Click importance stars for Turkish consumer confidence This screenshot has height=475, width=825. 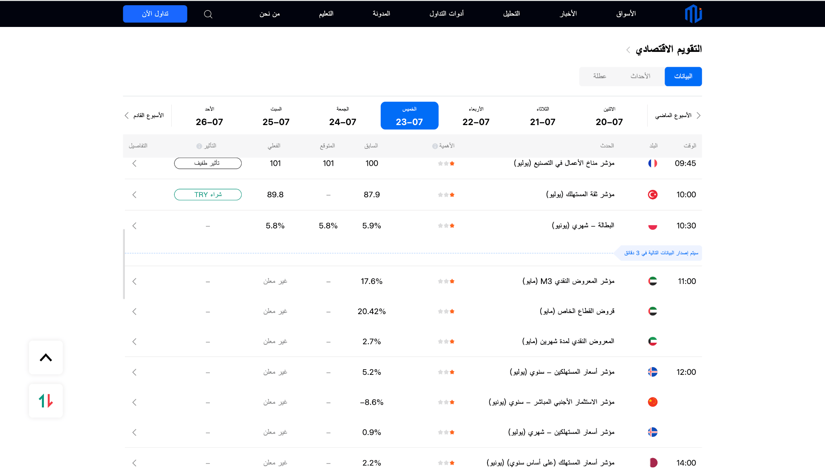tap(446, 195)
